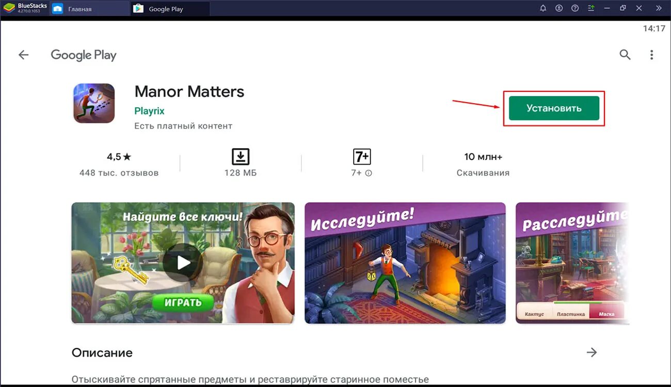Expand the BlueStacks side panel arrows

tap(659, 8)
